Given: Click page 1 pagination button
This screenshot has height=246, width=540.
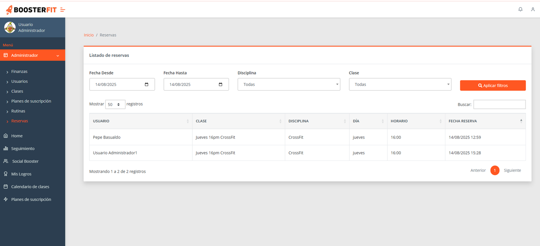Looking at the screenshot, I should 495,170.
